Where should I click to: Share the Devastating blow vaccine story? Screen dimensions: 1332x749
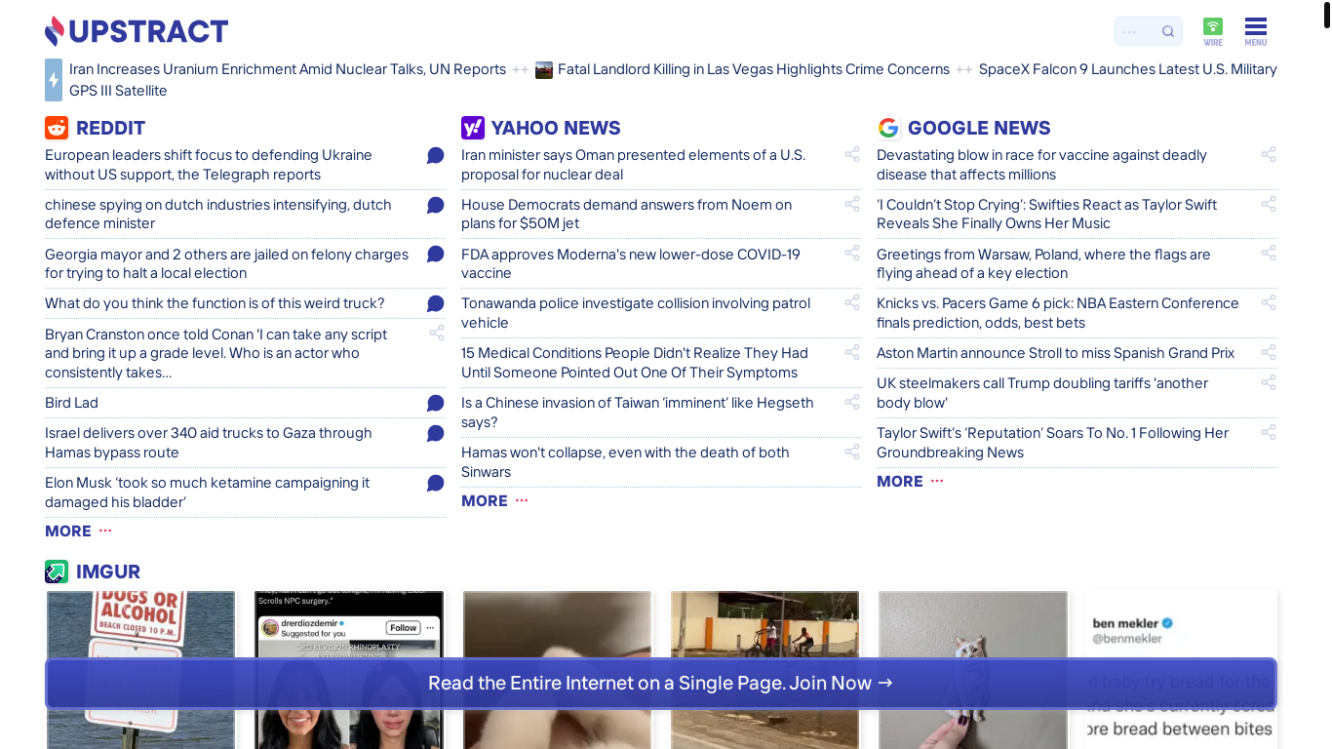click(x=1269, y=154)
